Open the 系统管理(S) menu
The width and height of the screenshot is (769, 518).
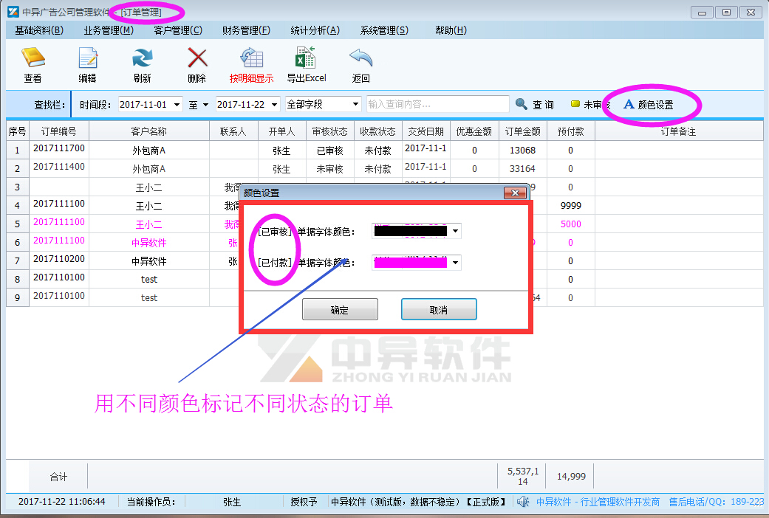[384, 30]
